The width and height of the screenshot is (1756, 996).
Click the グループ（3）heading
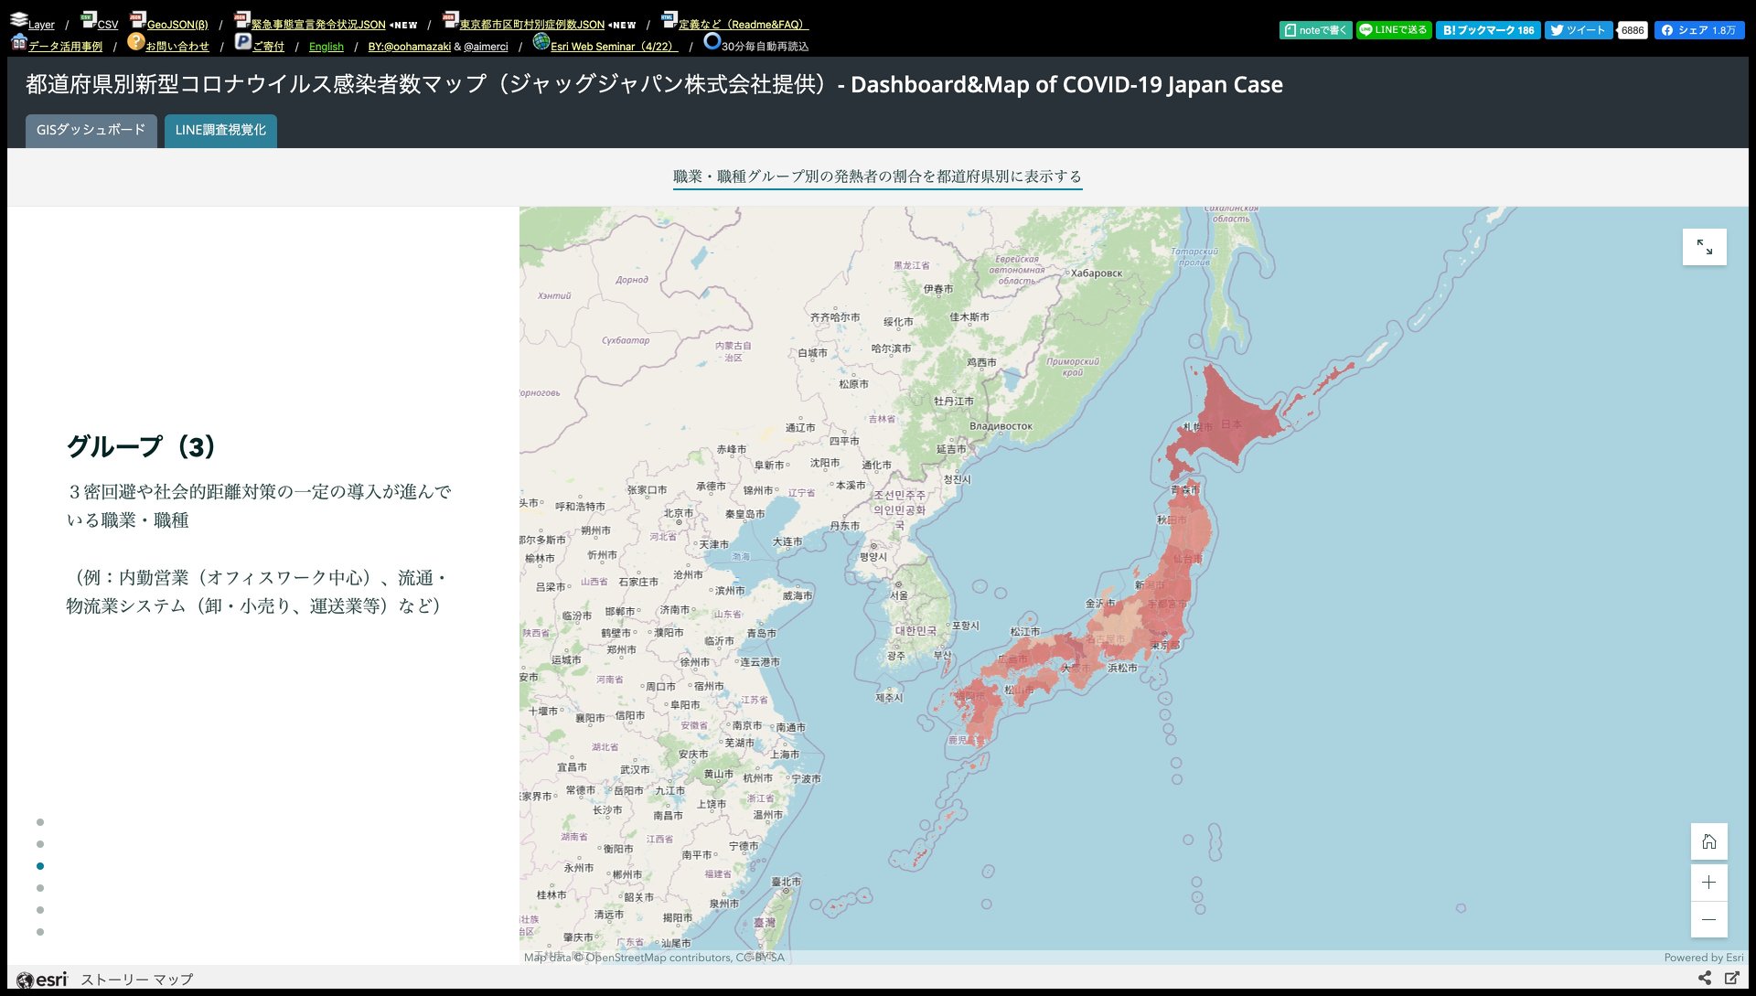tap(142, 446)
